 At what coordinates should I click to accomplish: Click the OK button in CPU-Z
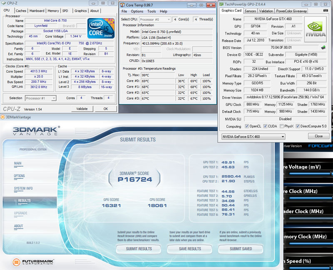106,109
